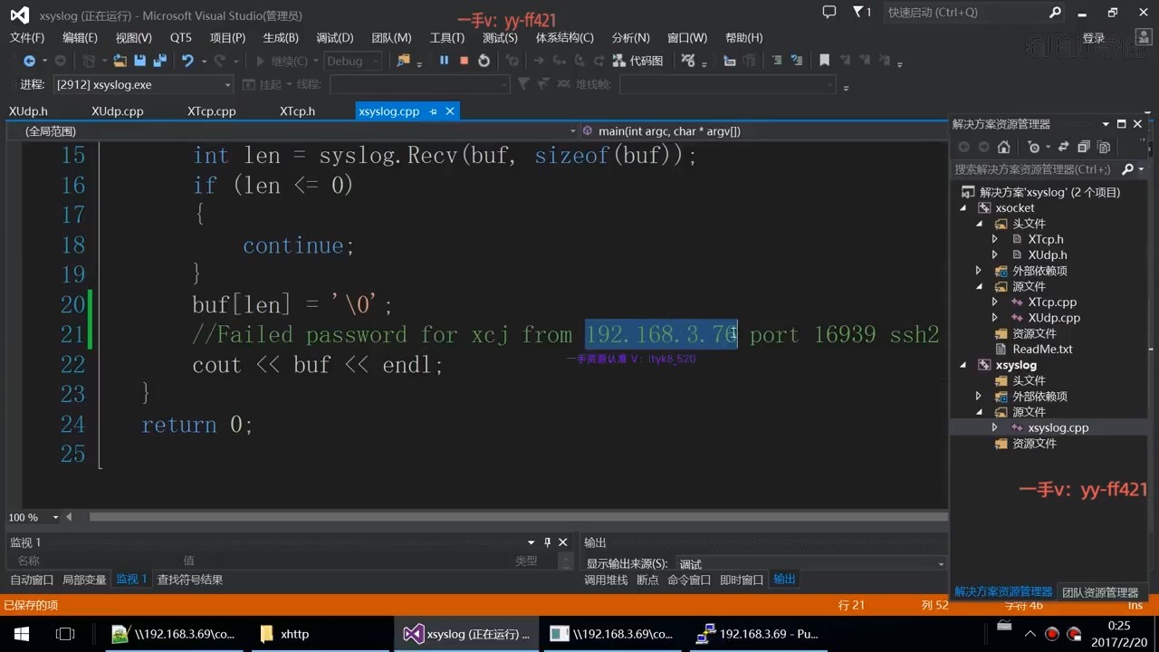
Task: Open the feedback speech-bubble icon
Action: pyautogui.click(x=829, y=13)
